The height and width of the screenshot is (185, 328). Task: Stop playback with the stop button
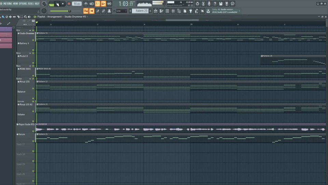[63, 3]
